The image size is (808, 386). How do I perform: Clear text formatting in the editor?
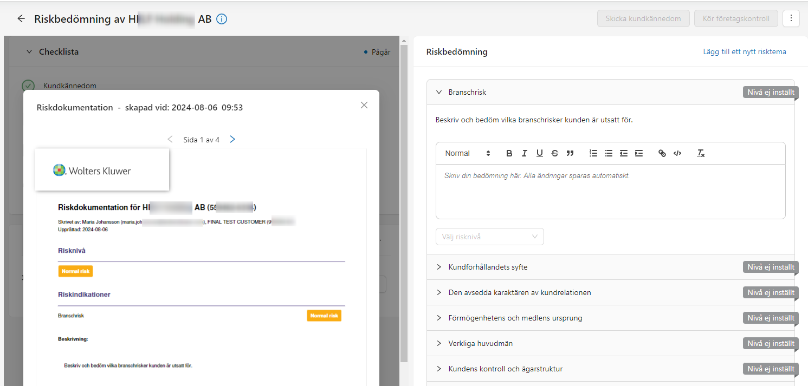click(701, 153)
